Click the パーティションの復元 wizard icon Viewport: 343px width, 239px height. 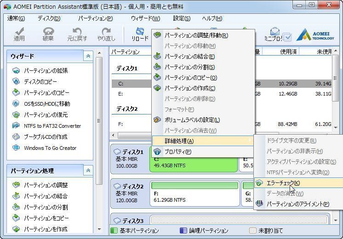click(16, 115)
